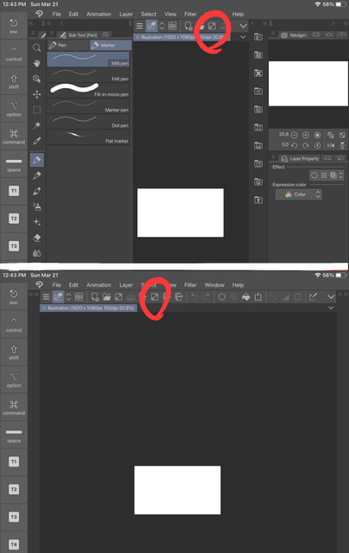
Task: Tap esc key in upper edge keyboard
Action: (x=14, y=26)
